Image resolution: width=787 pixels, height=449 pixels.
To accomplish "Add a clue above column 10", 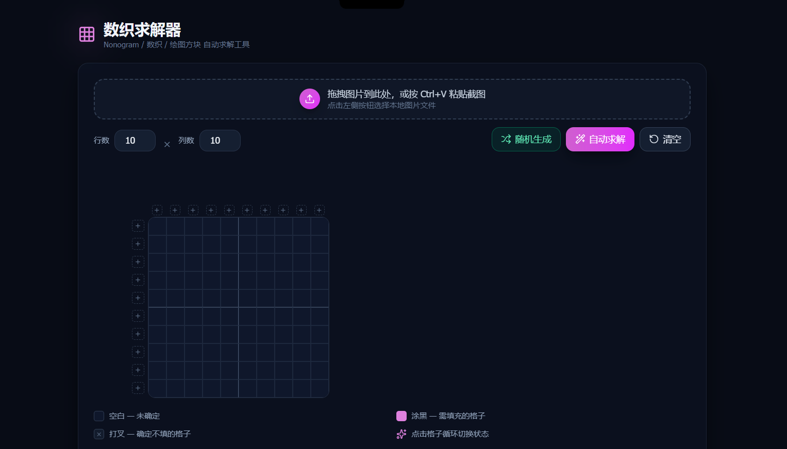I will [320, 210].
